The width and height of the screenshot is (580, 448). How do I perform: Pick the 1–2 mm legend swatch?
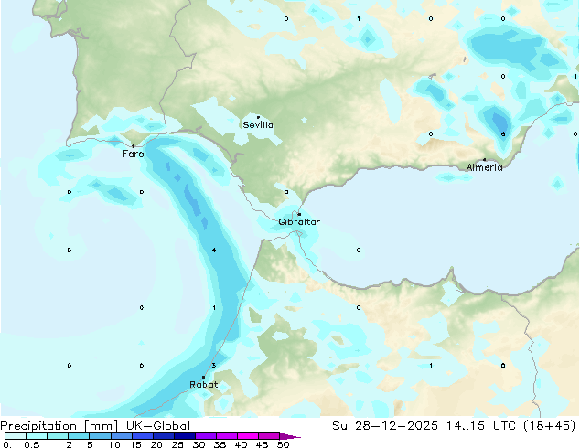(58, 436)
